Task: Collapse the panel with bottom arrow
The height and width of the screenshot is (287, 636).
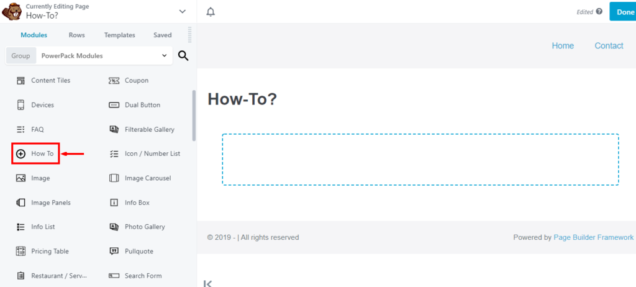Action: (207, 283)
